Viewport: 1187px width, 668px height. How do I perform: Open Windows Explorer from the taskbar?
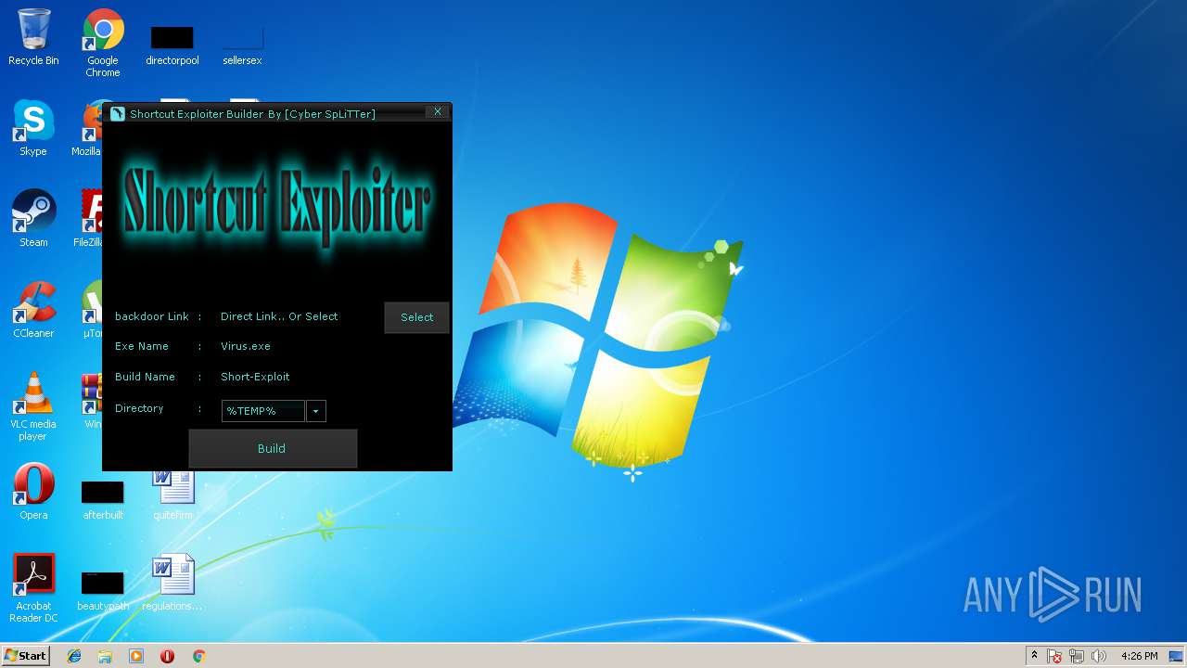pos(105,656)
